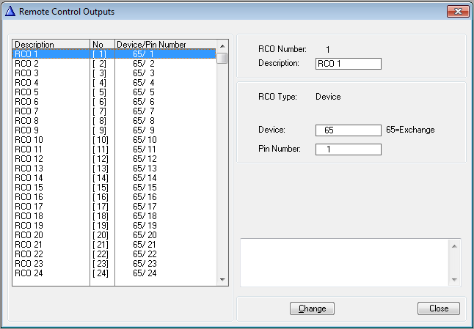Click the notes box scroll down arrow
474x329 pixels.
coord(454,279)
